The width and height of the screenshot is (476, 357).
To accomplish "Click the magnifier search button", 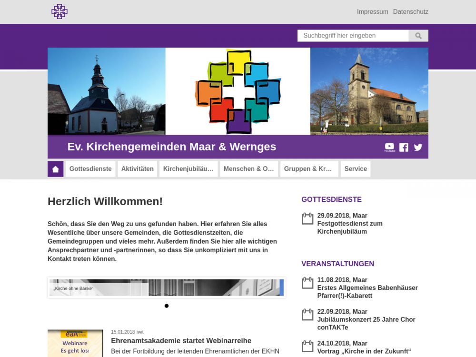I will pyautogui.click(x=418, y=36).
